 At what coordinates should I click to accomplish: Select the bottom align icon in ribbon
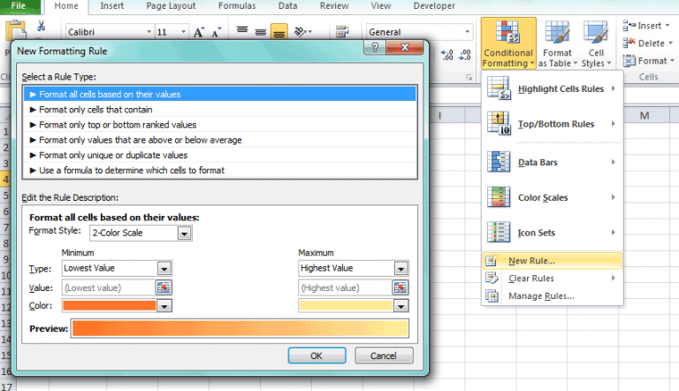point(277,32)
